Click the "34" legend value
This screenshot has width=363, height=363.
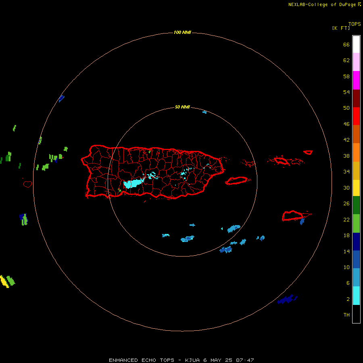[x=346, y=172]
